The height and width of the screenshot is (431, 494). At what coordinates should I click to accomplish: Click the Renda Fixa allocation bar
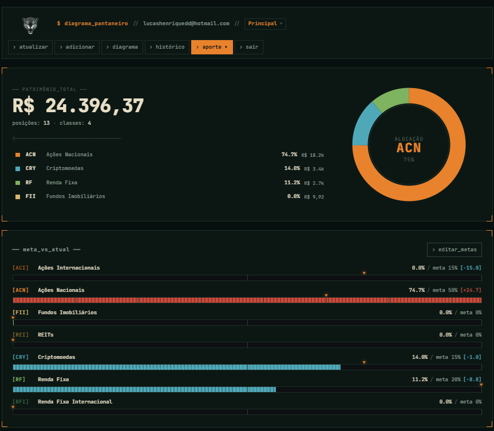point(143,389)
